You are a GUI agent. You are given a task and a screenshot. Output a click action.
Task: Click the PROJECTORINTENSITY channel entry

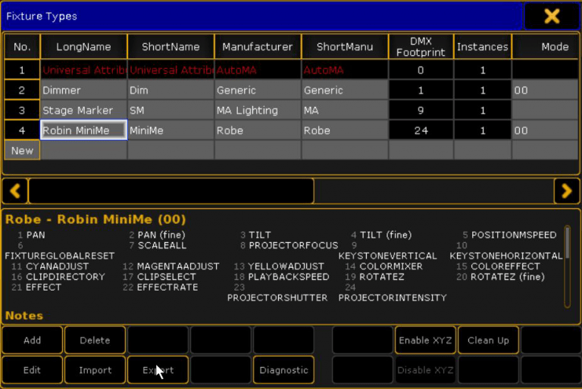click(x=393, y=297)
